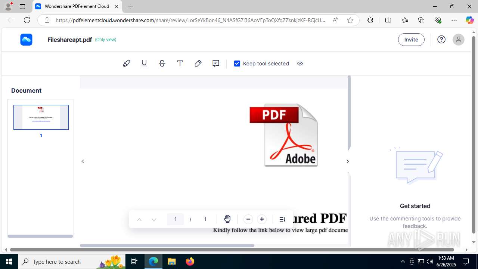
Task: Click the address bar URL
Action: coord(190,20)
